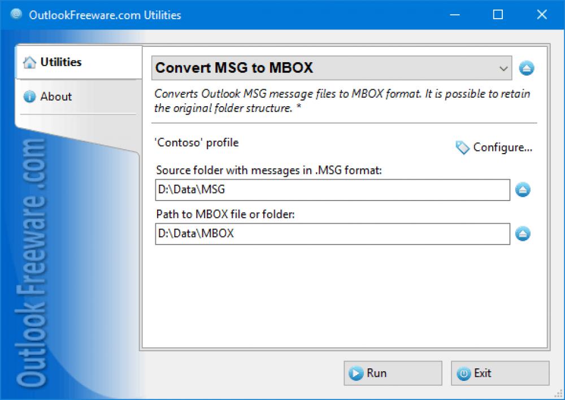Click the 'Contoso' profile label

pyautogui.click(x=195, y=142)
